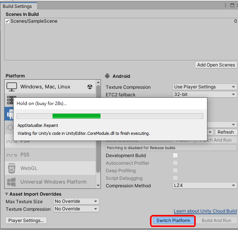Click the Refresh button
238x230 pixels.
point(226,132)
